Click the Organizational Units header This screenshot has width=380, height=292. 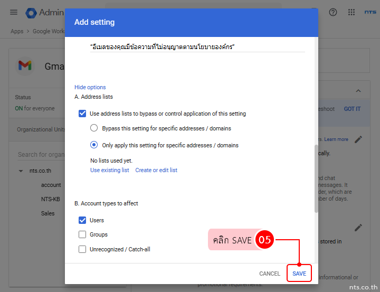click(x=41, y=129)
